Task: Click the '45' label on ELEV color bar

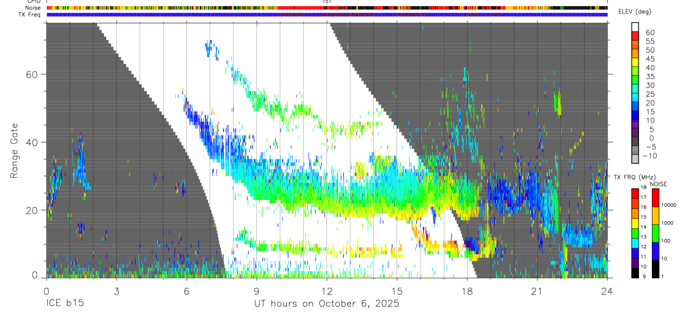Action: pos(650,59)
